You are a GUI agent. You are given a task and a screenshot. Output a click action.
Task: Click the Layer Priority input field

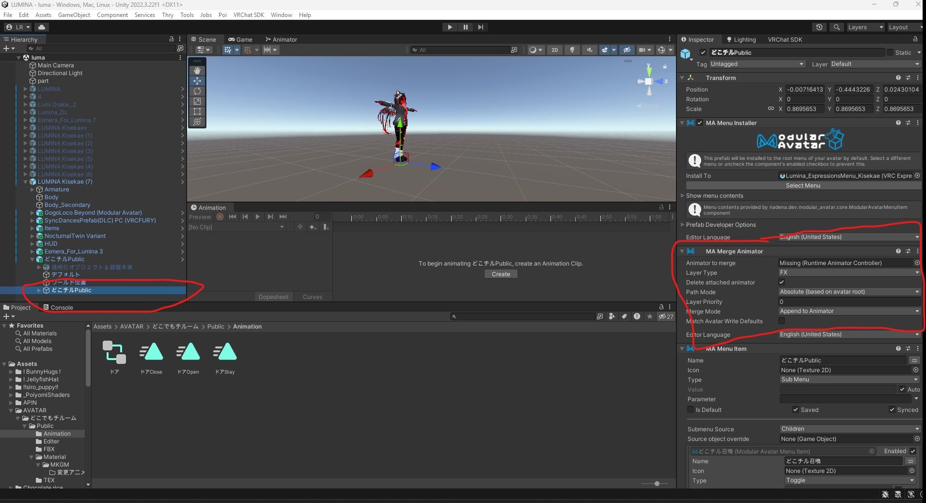click(849, 301)
